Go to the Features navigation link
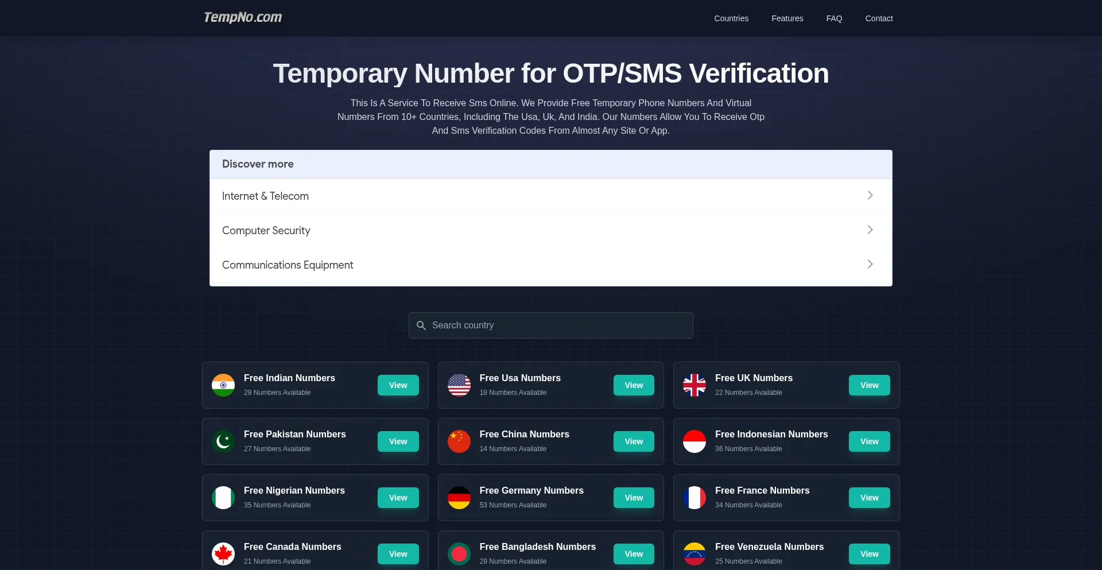The width and height of the screenshot is (1102, 570). [x=787, y=18]
